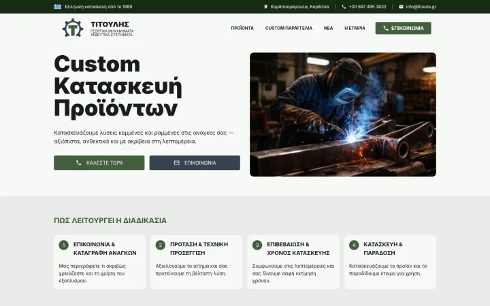The width and height of the screenshot is (490, 306).
Task: Click the step 3 number badge
Action: tap(257, 245)
